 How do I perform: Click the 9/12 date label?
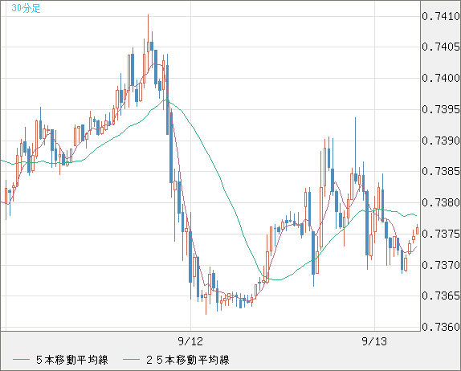(x=190, y=341)
